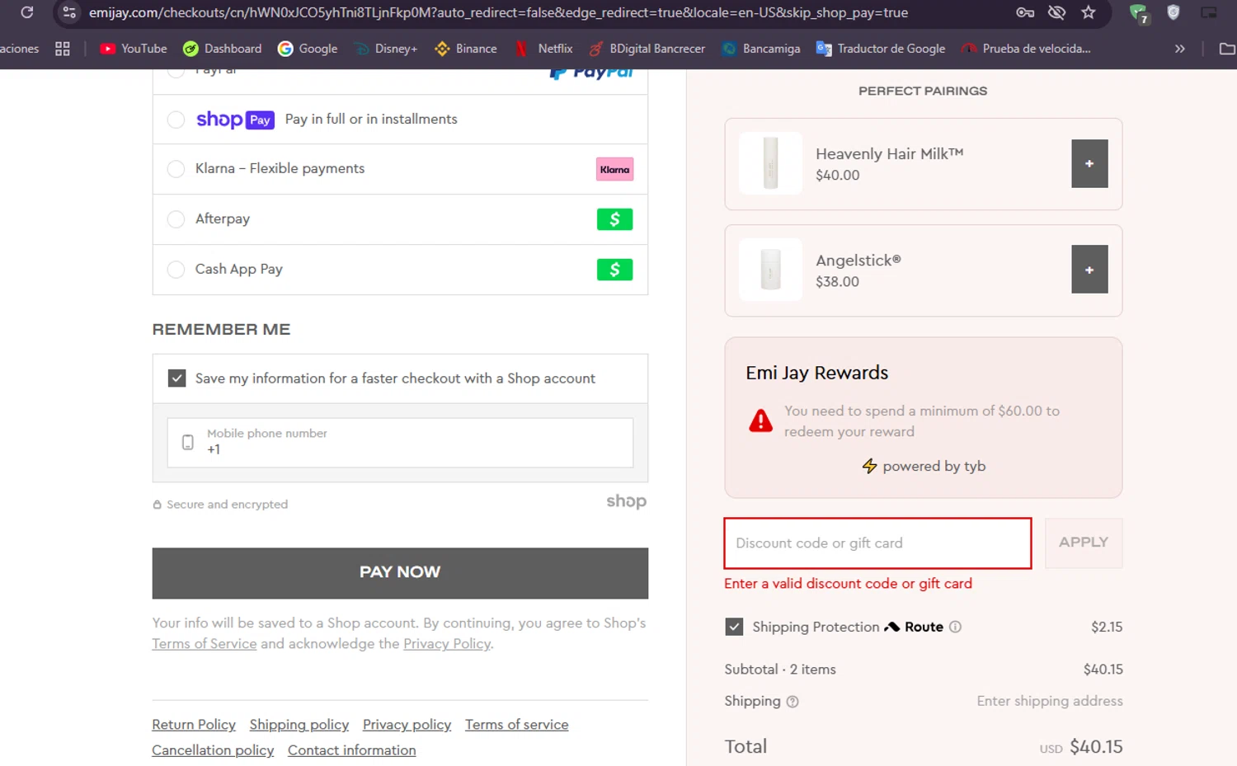Open Shop's Privacy Policy link

[x=447, y=644]
